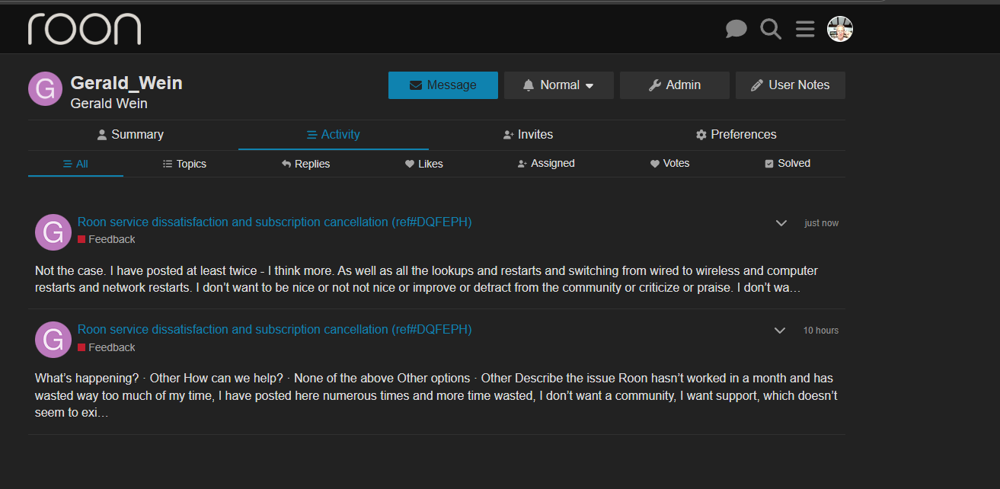
Task: Click the avatar on the just now post
Action: [x=53, y=232]
